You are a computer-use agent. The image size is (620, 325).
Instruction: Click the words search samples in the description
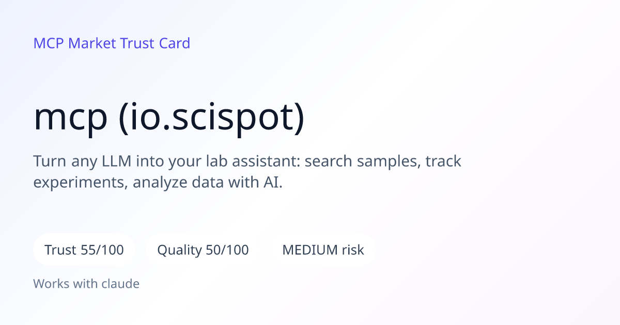[361, 161]
